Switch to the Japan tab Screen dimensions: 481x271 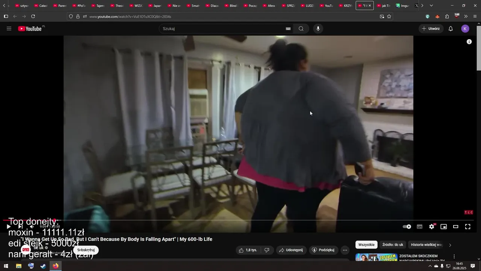click(155, 6)
